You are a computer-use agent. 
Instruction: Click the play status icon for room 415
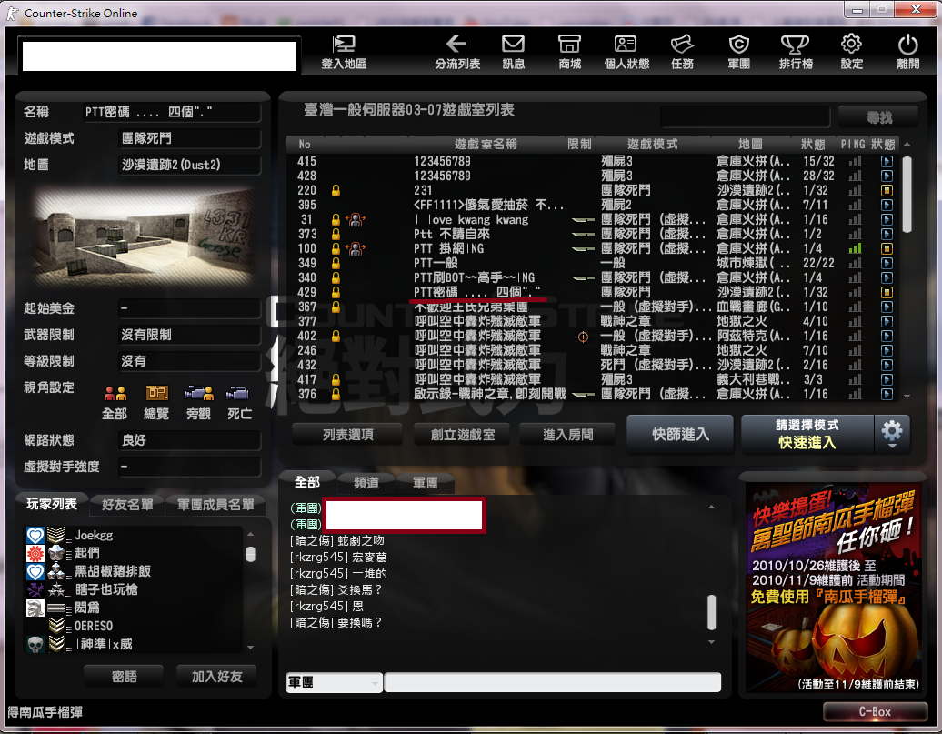pos(887,161)
